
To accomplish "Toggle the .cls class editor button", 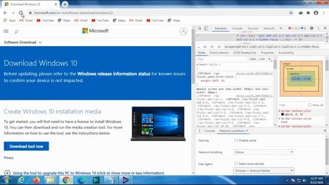I will (x=262, y=59).
